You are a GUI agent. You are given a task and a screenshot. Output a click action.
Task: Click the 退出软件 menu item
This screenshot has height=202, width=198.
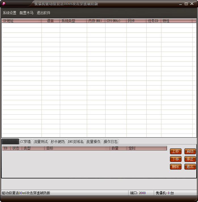tap(43, 13)
